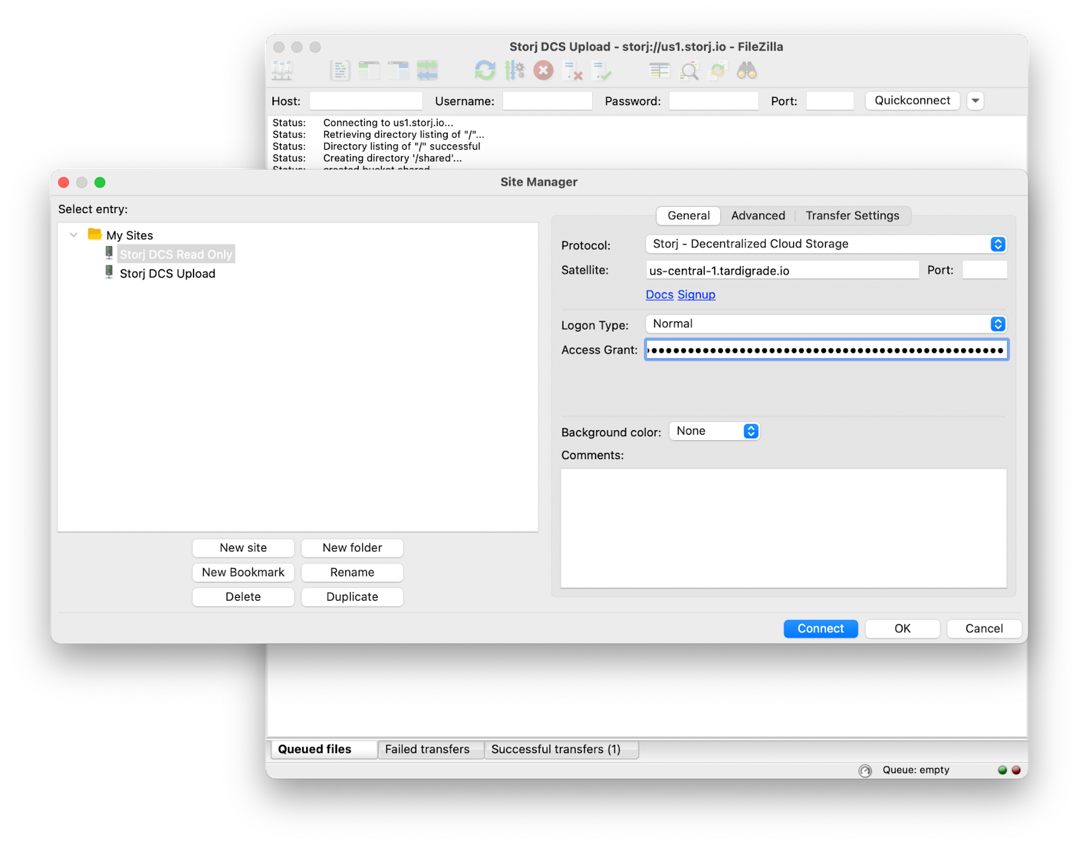
Task: Cancel the Site Manager dialog
Action: click(x=984, y=629)
